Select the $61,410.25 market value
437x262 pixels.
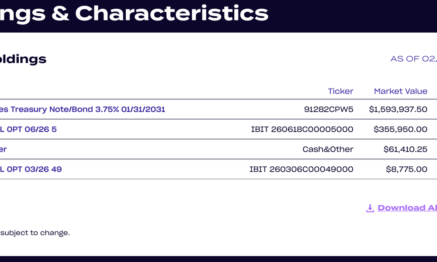click(405, 149)
